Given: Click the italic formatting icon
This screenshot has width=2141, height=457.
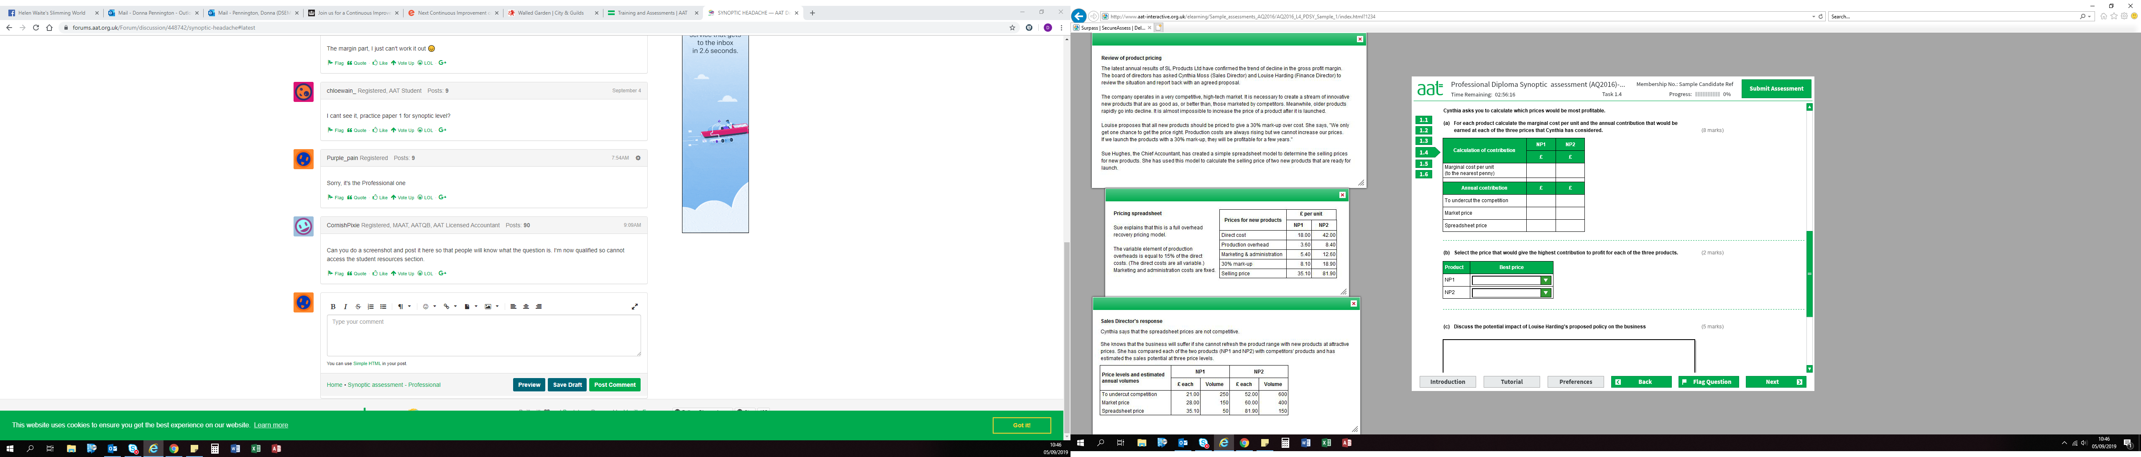Looking at the screenshot, I should tap(346, 307).
